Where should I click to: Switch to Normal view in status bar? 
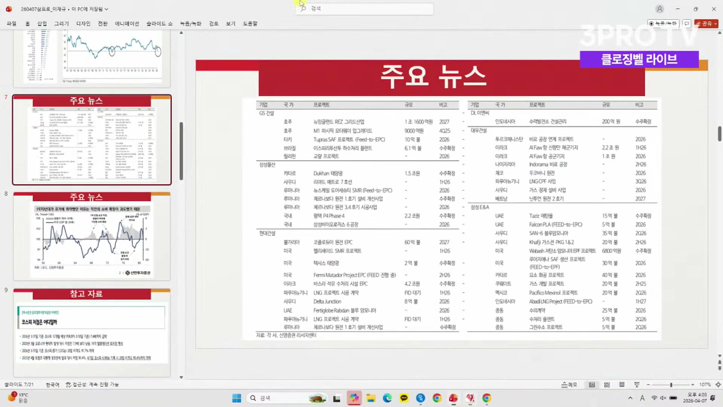tap(592, 385)
